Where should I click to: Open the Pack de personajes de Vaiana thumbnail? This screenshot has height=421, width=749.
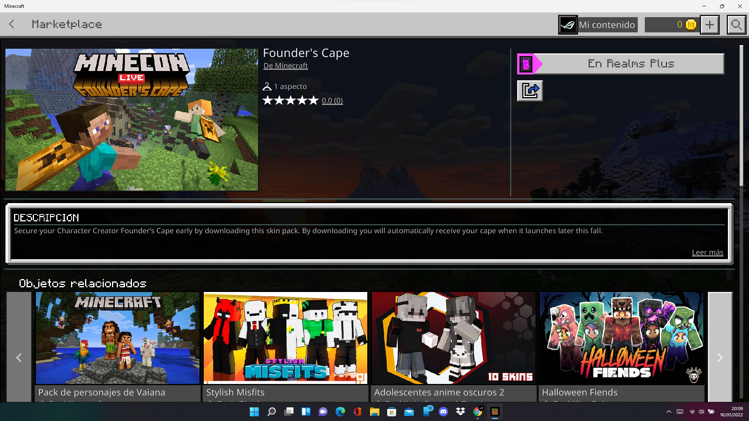click(x=117, y=338)
